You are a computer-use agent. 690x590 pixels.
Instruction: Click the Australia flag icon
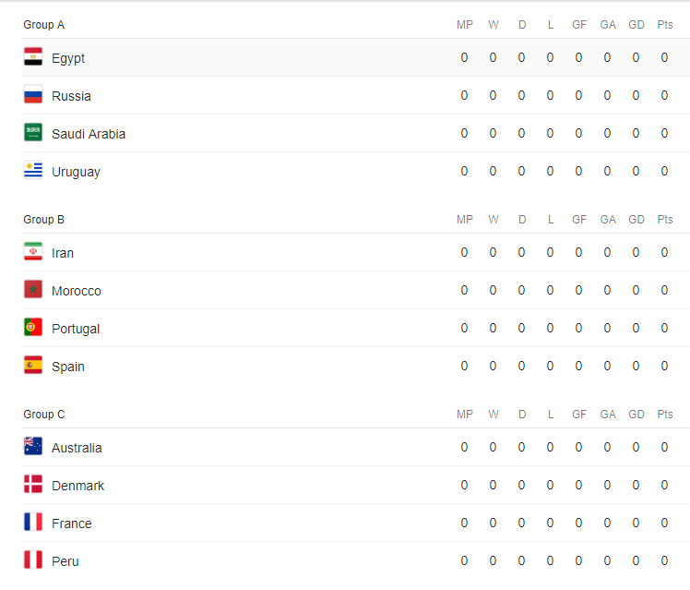33,447
